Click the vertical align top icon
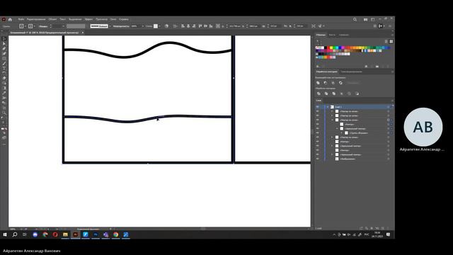The image size is (453, 255). click(x=200, y=26)
